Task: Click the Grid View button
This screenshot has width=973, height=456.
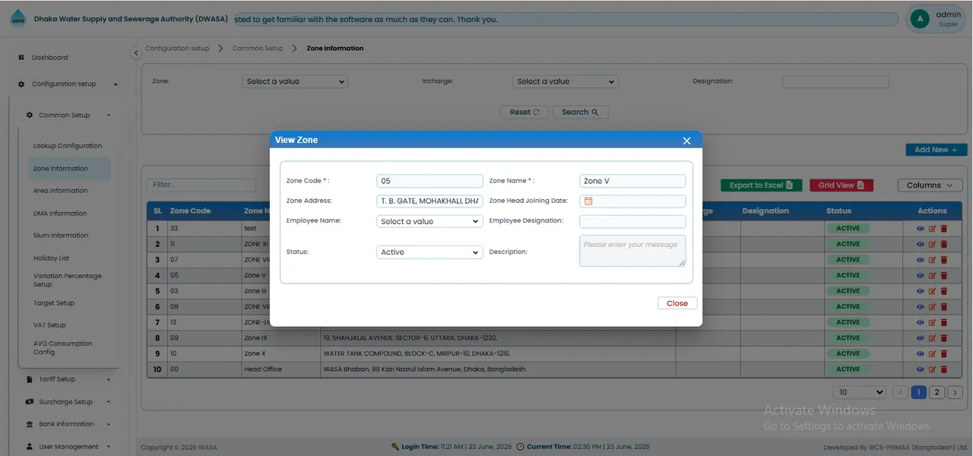Action: [841, 185]
